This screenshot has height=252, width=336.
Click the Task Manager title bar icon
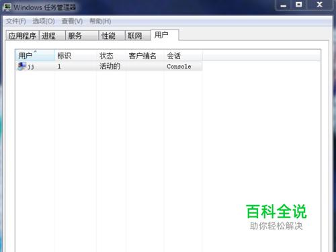7,7
